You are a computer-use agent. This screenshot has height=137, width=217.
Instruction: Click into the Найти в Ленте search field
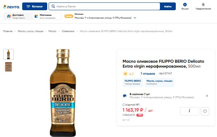coord(104,6)
